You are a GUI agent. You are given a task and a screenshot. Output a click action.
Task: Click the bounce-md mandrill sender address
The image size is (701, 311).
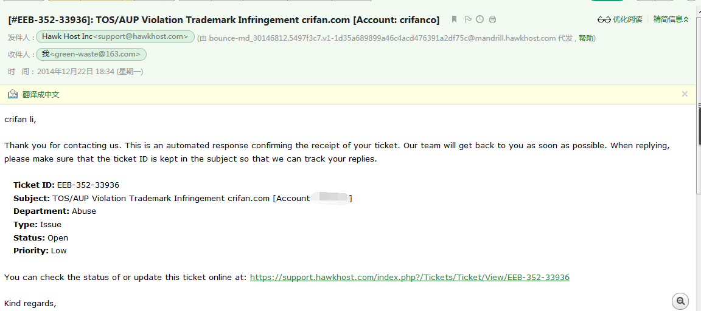(382, 38)
